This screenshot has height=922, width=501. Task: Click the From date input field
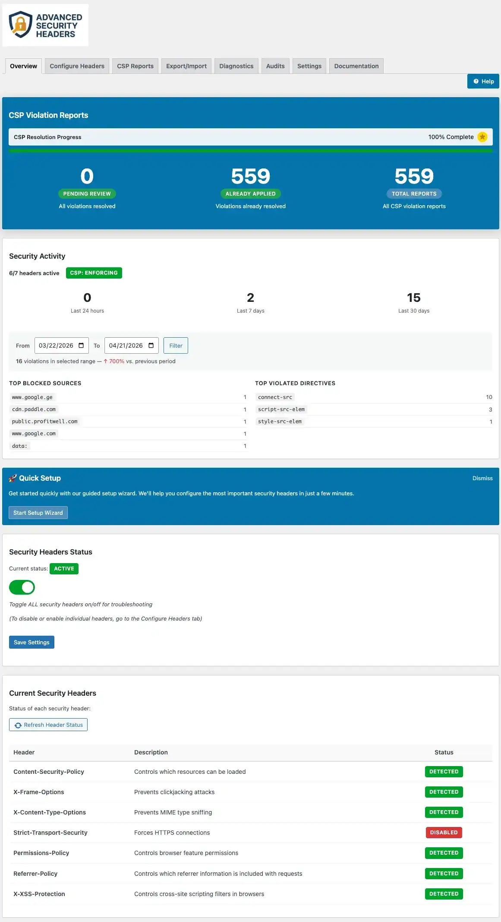pyautogui.click(x=56, y=345)
